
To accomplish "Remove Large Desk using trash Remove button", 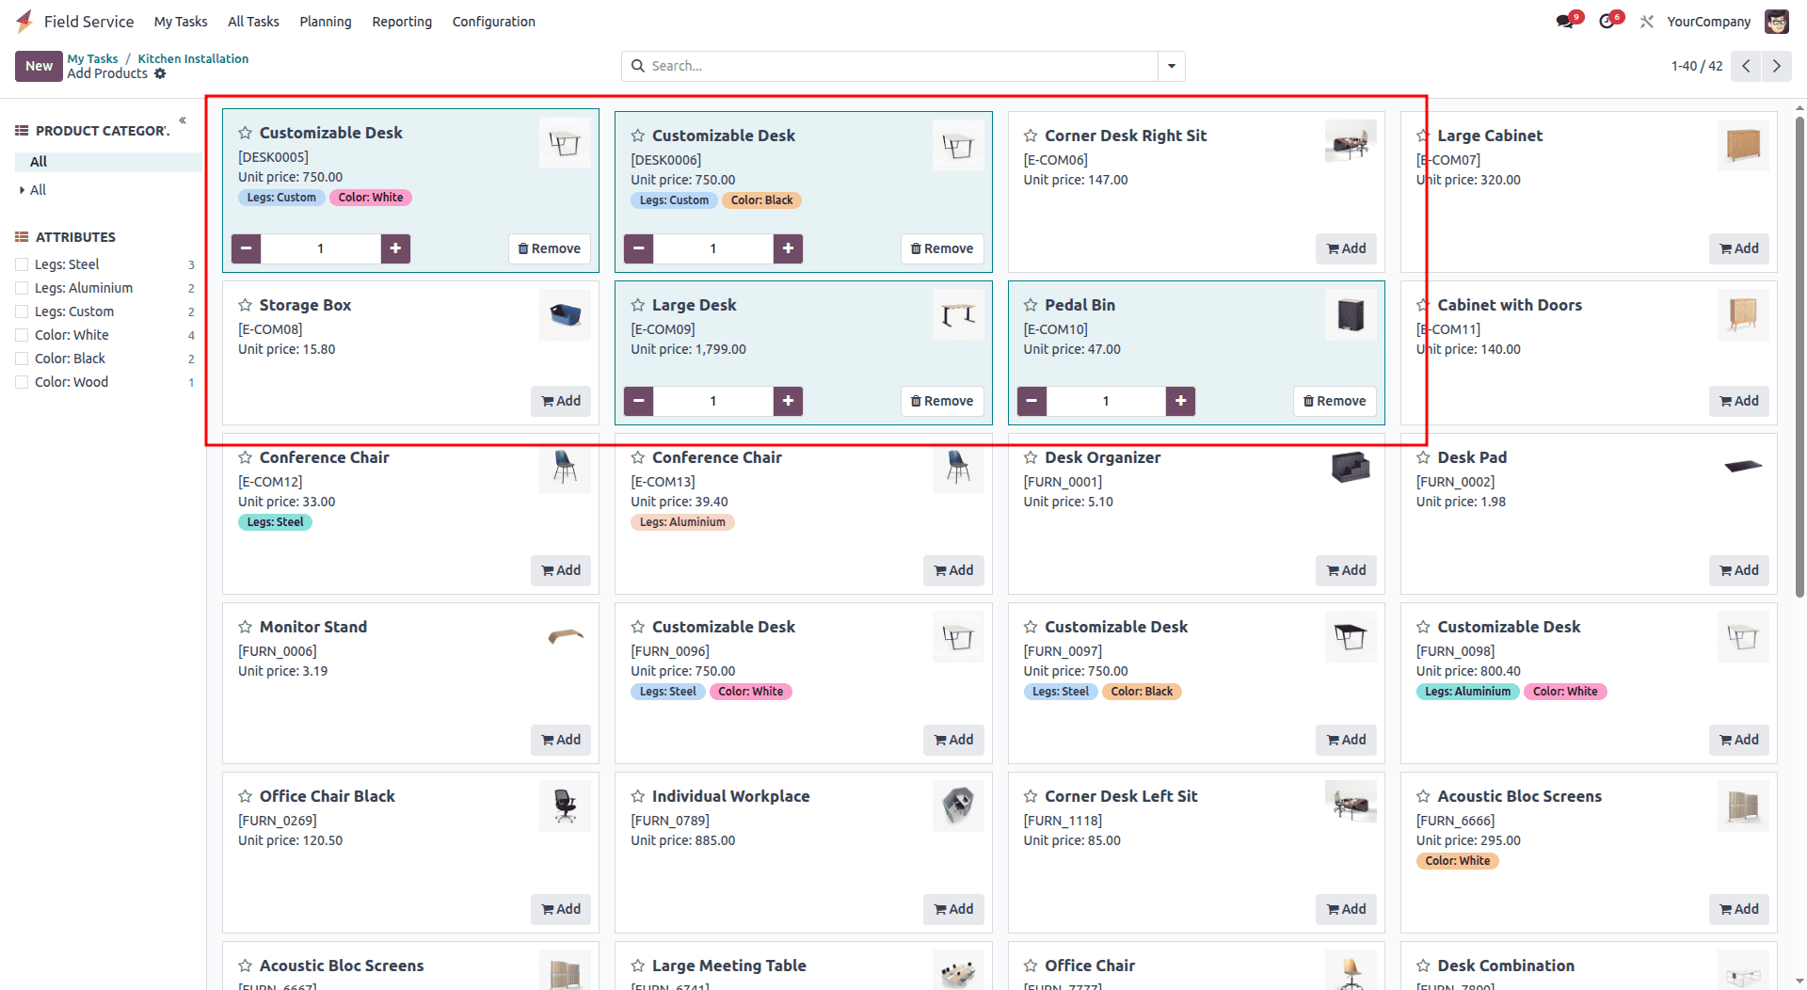I will [942, 401].
